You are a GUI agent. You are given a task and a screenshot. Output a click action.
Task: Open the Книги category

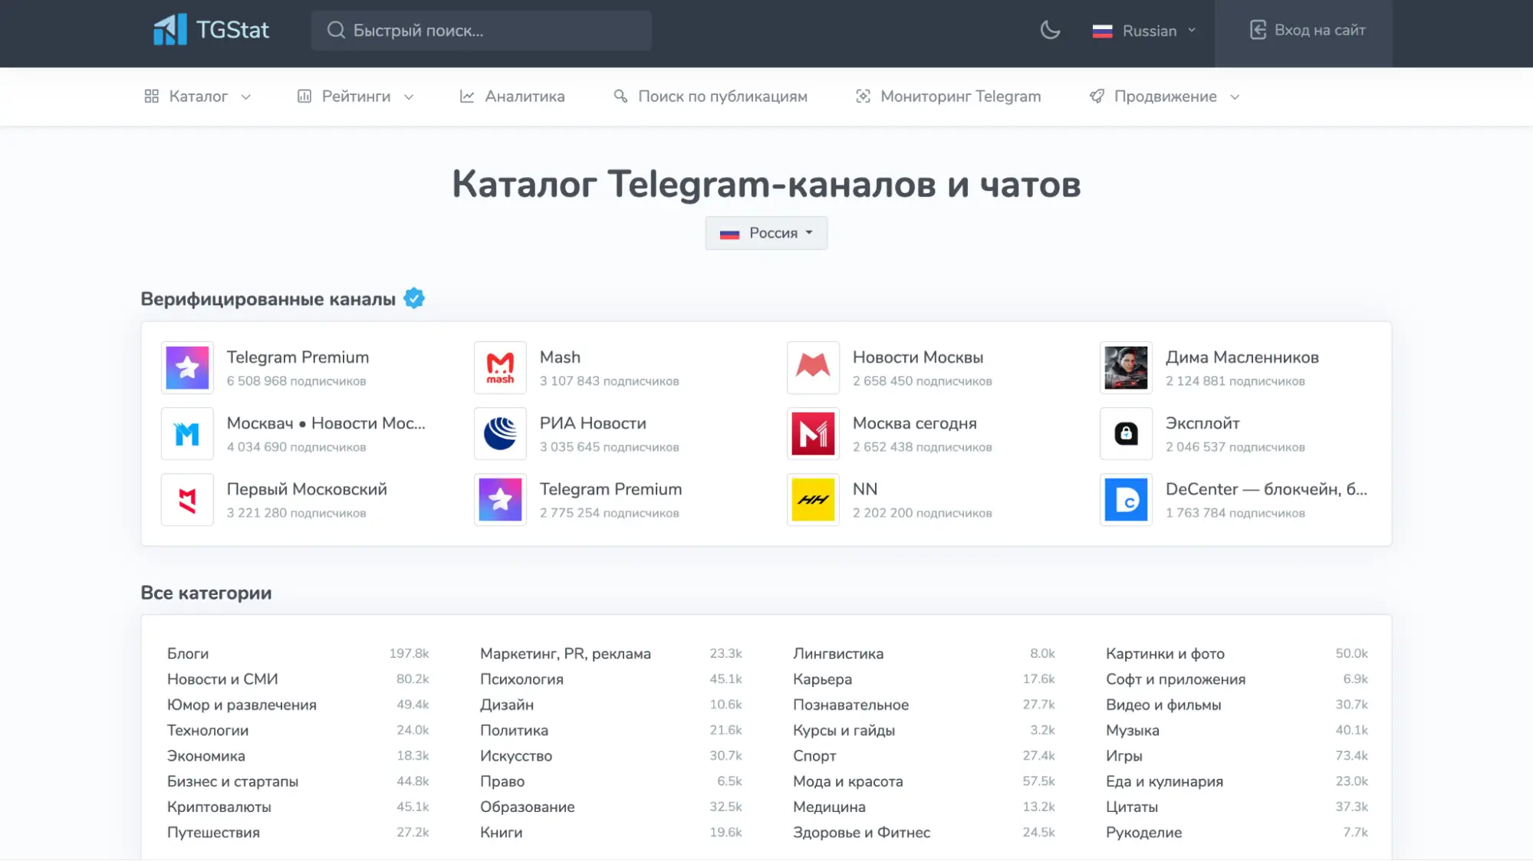(x=502, y=832)
